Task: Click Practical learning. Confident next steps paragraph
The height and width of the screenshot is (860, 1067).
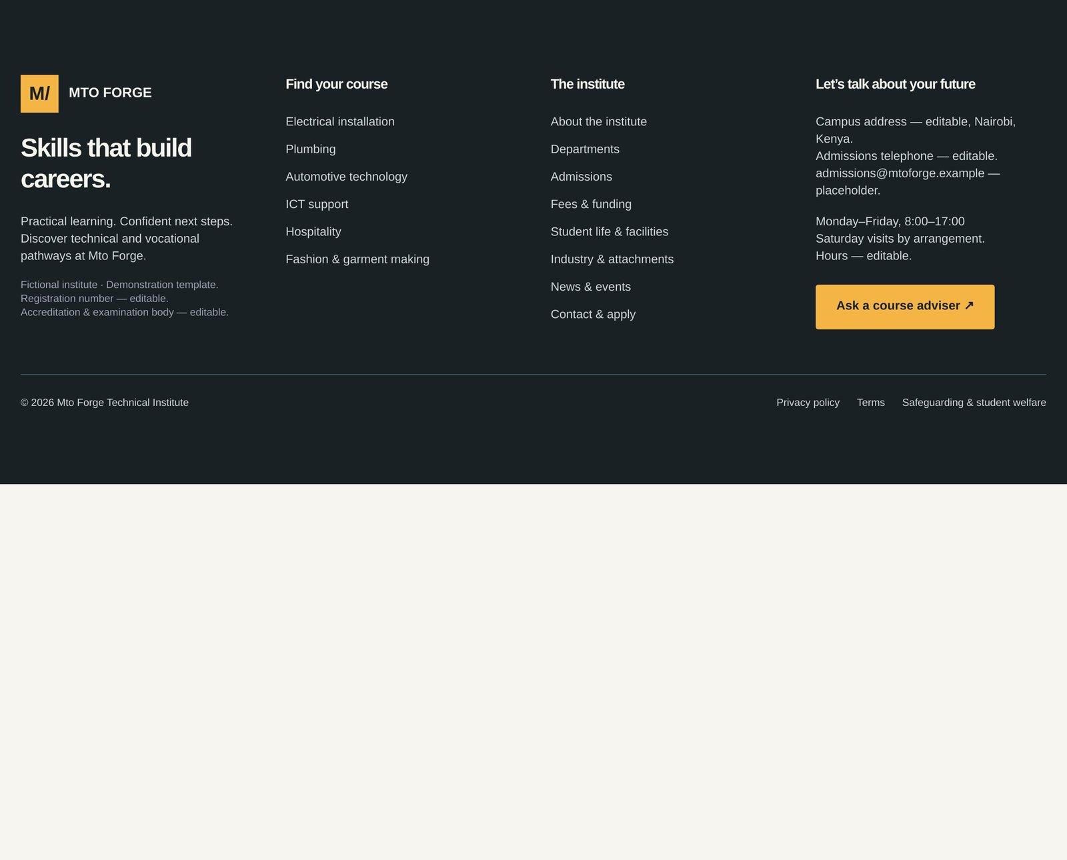Action: tap(127, 239)
